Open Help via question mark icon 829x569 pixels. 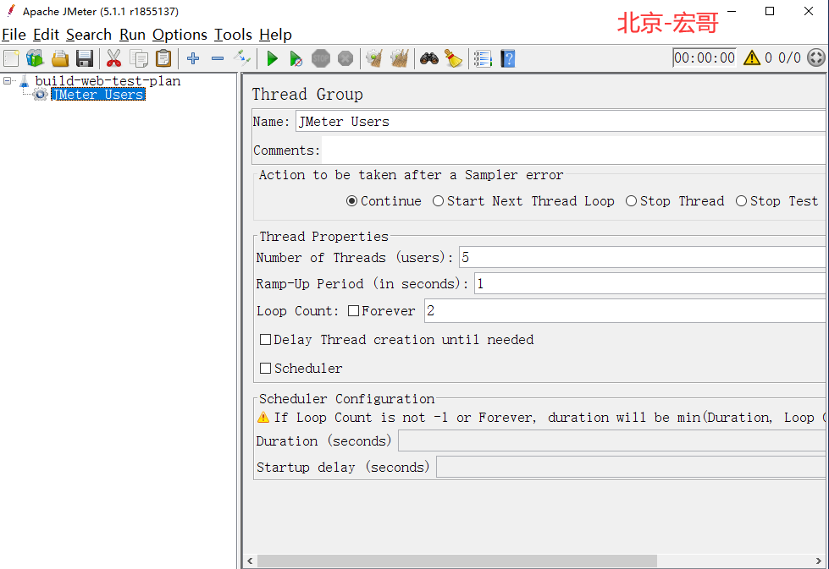[x=507, y=58]
